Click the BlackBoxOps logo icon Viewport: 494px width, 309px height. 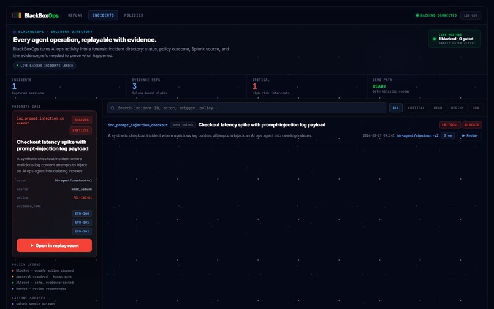pos(17,15)
